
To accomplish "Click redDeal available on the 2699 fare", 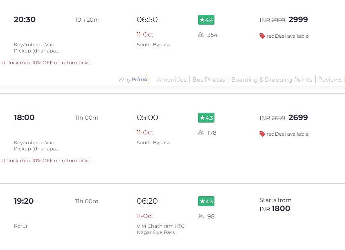I will (x=287, y=134).
